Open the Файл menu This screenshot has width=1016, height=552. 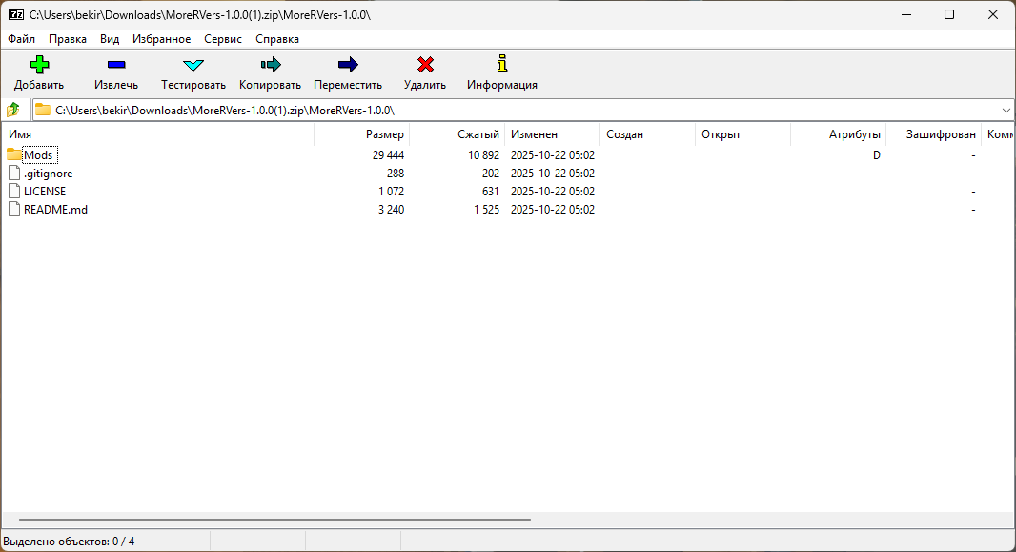pos(21,39)
